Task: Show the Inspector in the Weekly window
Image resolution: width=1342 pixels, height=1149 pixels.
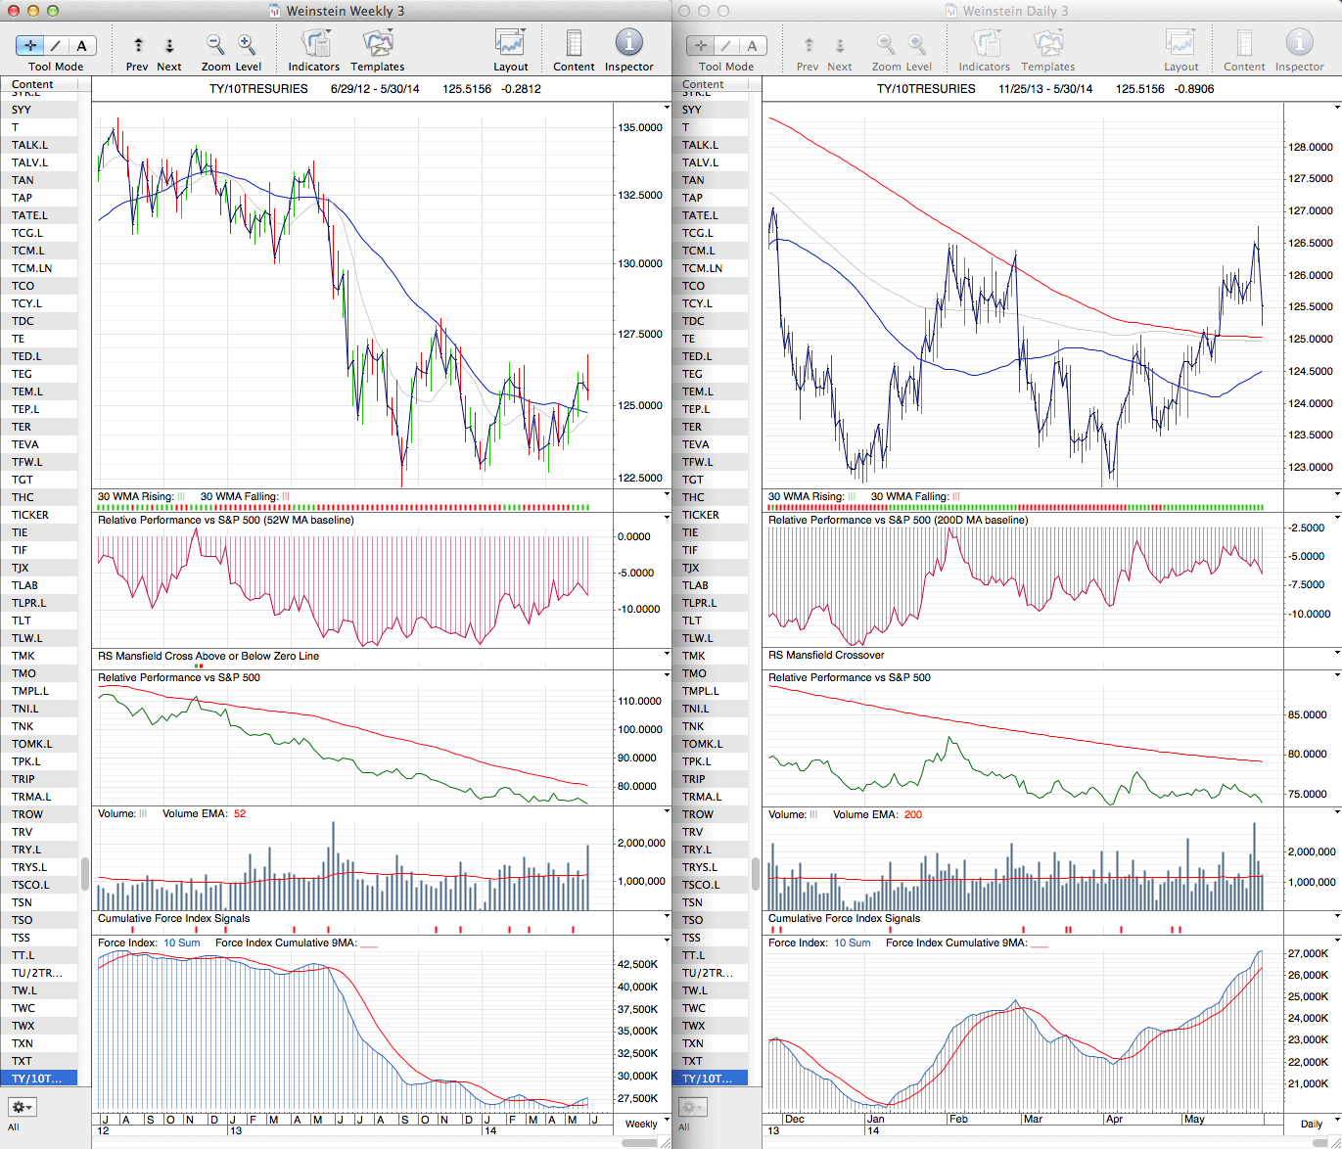Action: click(628, 45)
